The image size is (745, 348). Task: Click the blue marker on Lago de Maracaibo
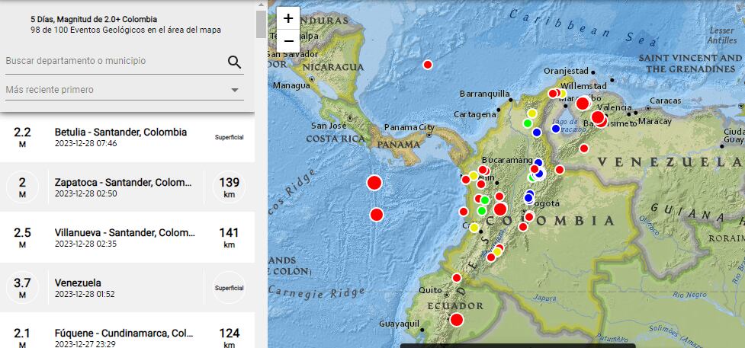(x=555, y=129)
